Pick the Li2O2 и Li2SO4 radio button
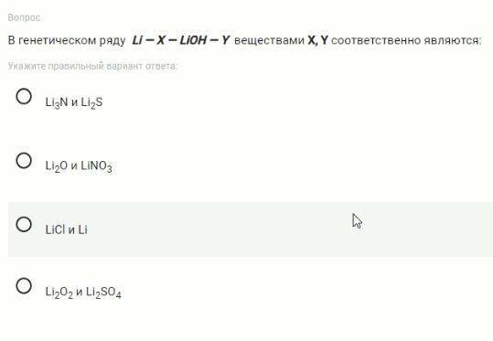Screen dimensions: 493x341 coord(24,286)
